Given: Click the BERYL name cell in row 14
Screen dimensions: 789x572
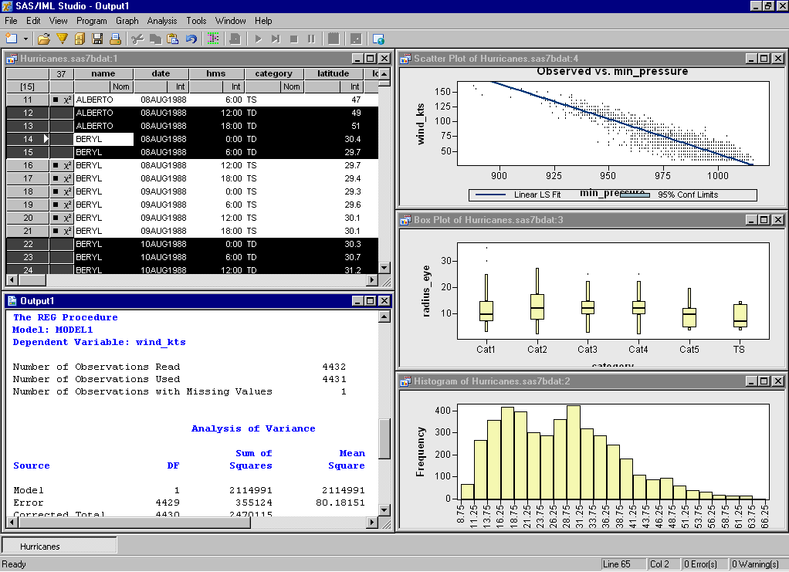Looking at the screenshot, I should coord(103,139).
